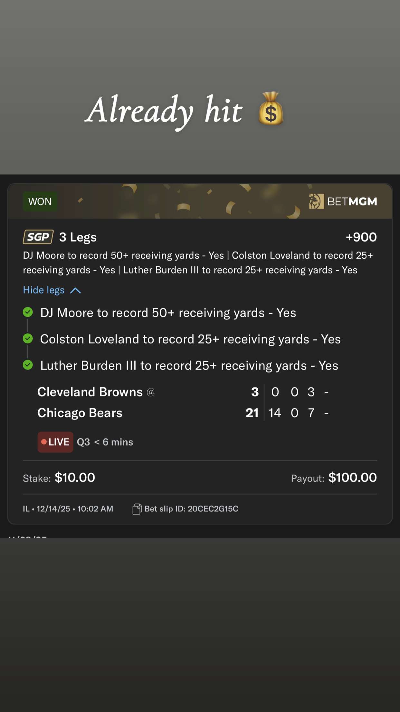Click the +900 odds value
This screenshot has height=712, width=400.
[361, 237]
